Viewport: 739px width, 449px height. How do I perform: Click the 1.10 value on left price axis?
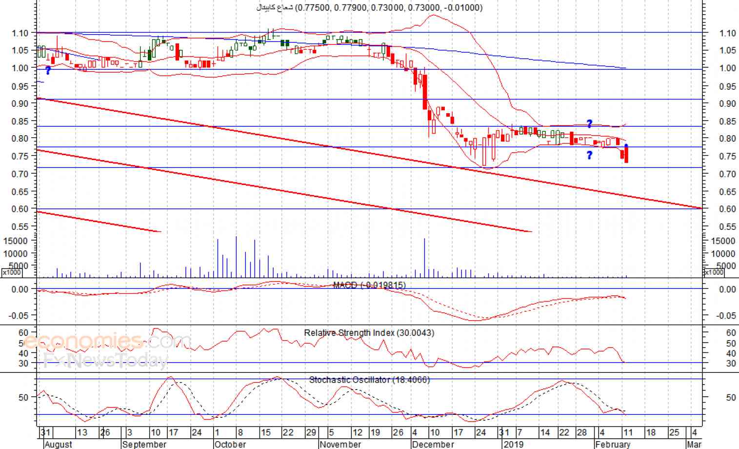tap(20, 33)
